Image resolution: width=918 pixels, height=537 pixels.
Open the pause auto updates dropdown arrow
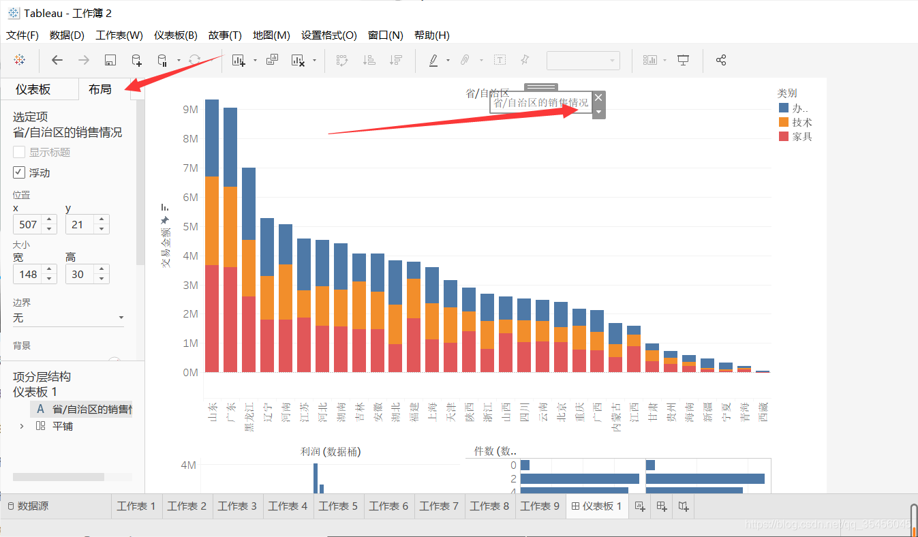click(179, 60)
